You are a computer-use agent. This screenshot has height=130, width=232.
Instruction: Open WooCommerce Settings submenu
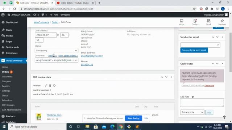tap(6, 91)
